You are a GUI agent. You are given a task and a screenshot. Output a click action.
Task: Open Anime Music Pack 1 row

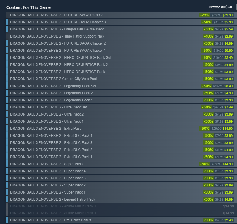[122, 213]
